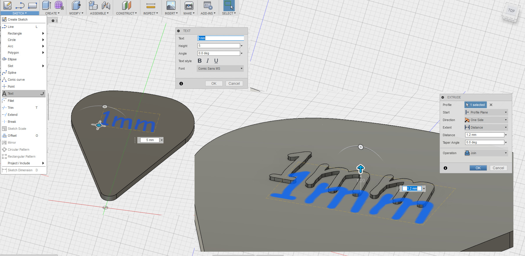The height and width of the screenshot is (256, 525).
Task: Click the ViewCube TOP face
Action: (511, 11)
